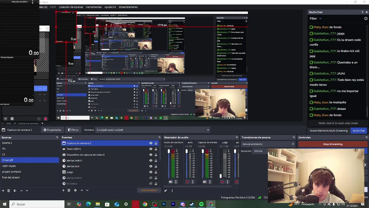Viewport: 369px width, 208px height.
Task: Pop out the Fuentes dock
Action: tap(159, 138)
